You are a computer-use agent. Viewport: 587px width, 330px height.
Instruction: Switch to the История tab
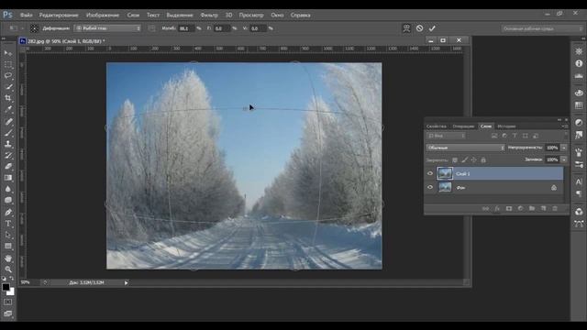pyautogui.click(x=506, y=126)
